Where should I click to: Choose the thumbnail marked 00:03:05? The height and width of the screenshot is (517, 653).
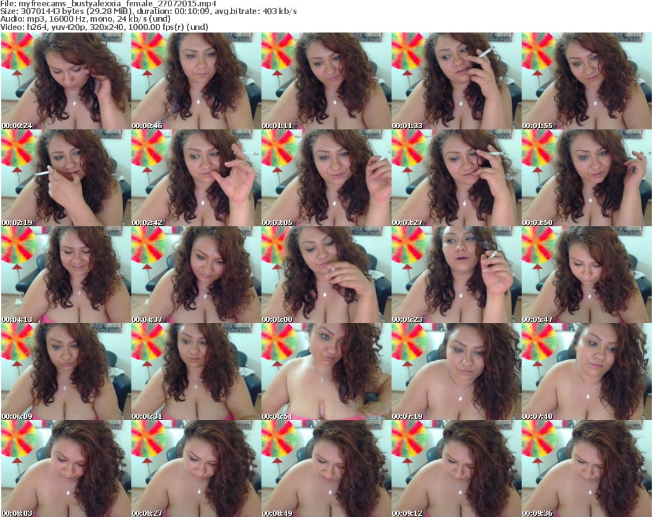pos(326,178)
